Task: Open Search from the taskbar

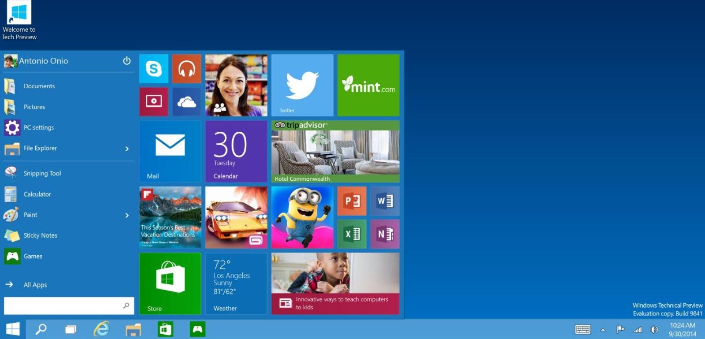Action: (x=41, y=329)
